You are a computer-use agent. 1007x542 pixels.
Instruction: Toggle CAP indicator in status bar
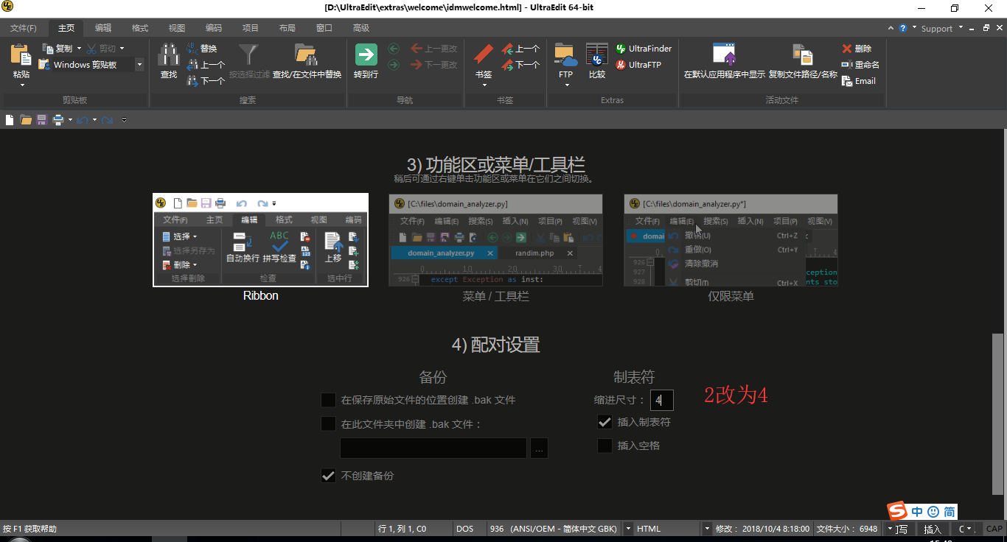(x=994, y=529)
